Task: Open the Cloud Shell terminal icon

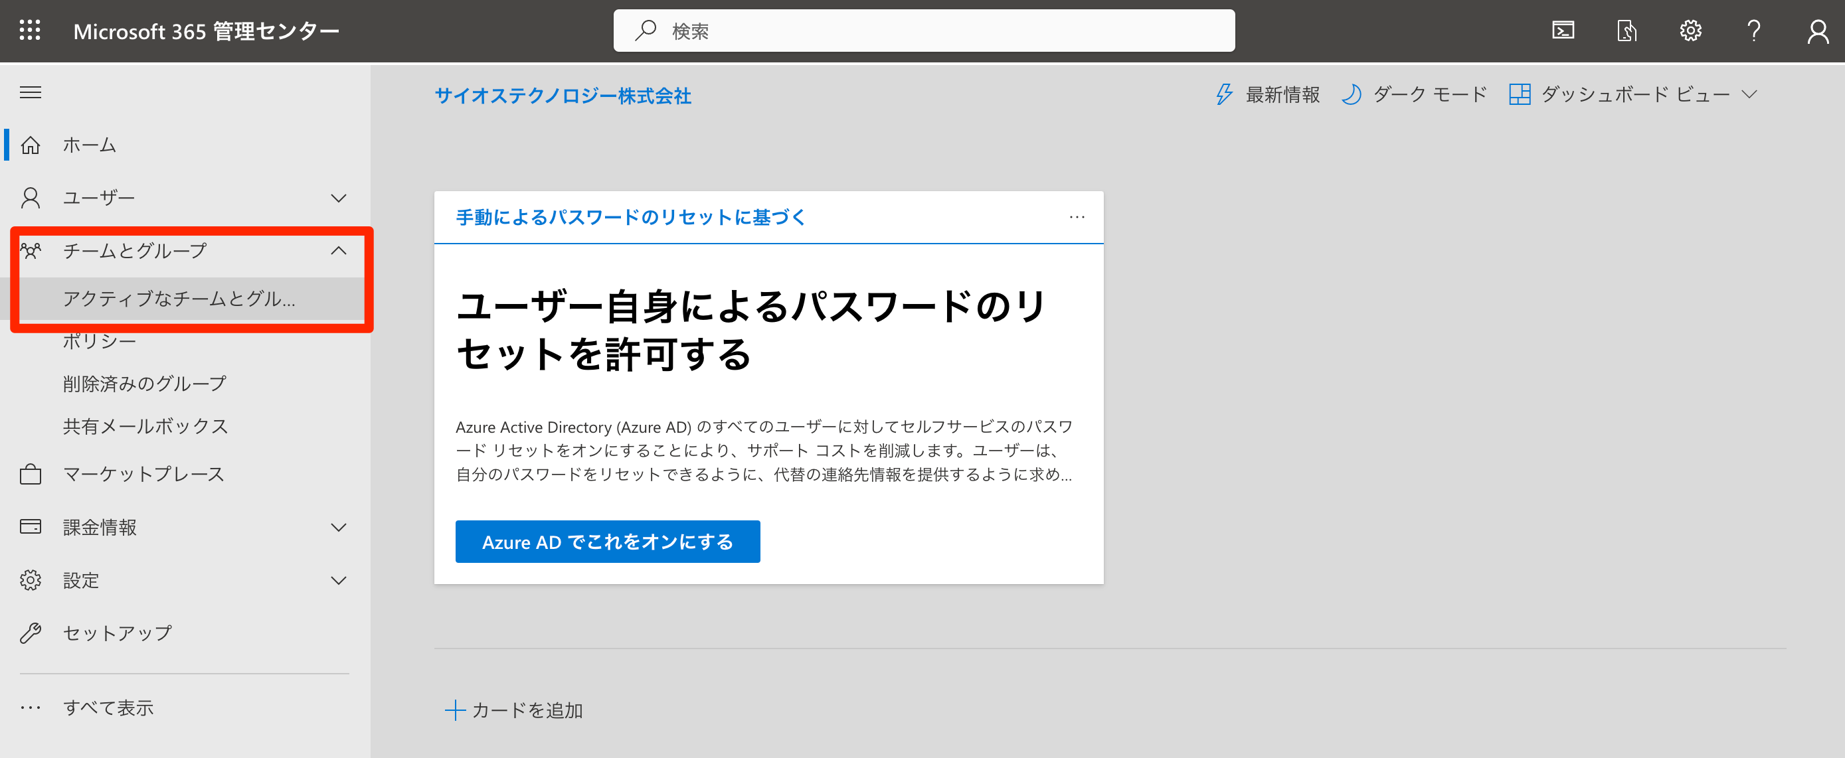Action: 1563,30
